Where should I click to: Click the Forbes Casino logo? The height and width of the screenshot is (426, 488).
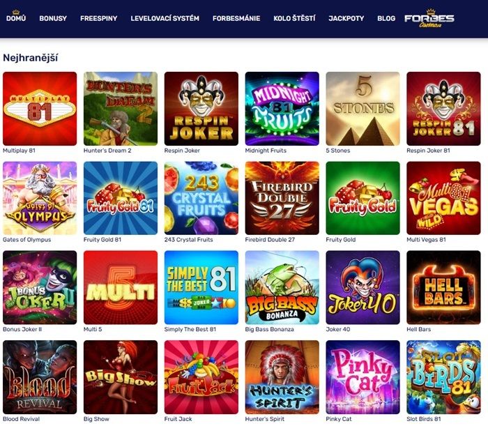[429, 19]
